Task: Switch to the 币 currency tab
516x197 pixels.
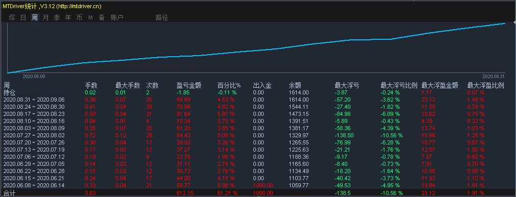Action: [80, 18]
